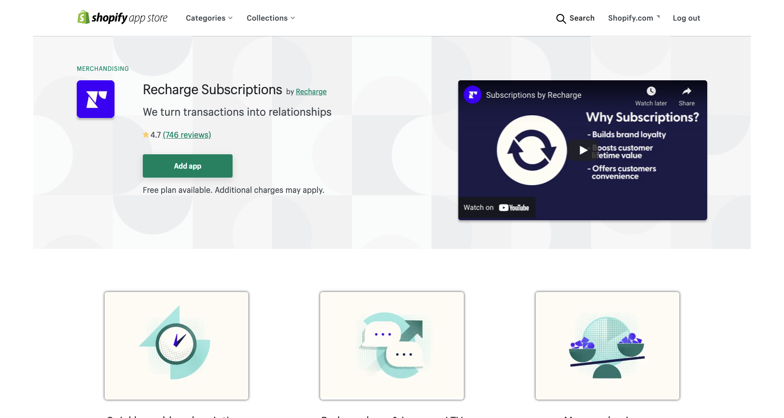Log out of the app store

686,18
